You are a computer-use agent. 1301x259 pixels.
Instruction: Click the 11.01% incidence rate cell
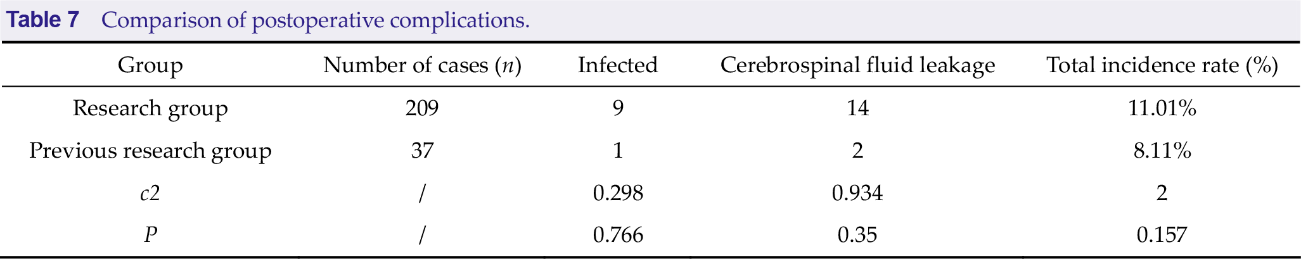[x=1162, y=108]
